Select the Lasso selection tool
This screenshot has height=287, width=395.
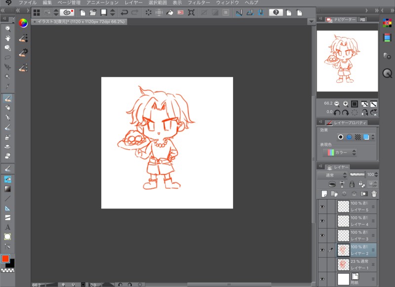(8, 57)
